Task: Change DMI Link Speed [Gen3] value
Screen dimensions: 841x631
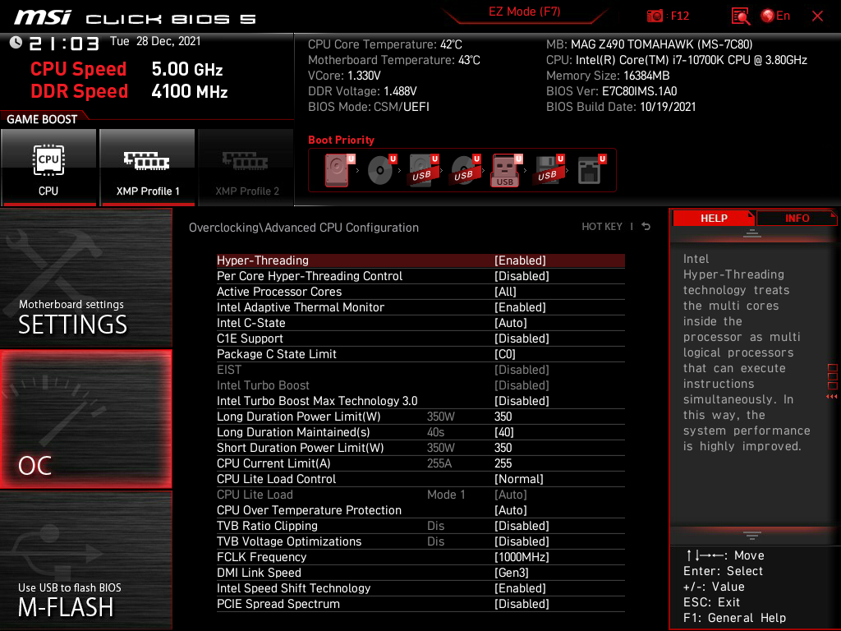Action: tap(420, 572)
